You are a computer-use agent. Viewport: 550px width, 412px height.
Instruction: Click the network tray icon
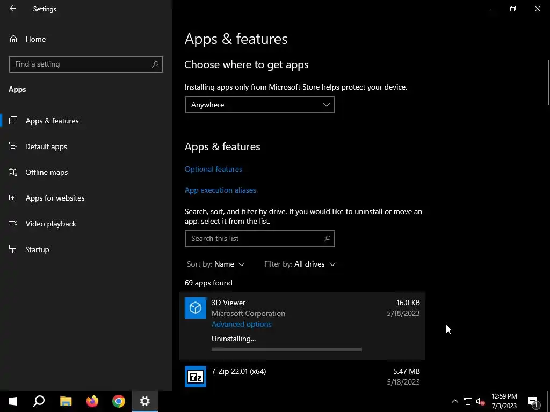click(468, 401)
